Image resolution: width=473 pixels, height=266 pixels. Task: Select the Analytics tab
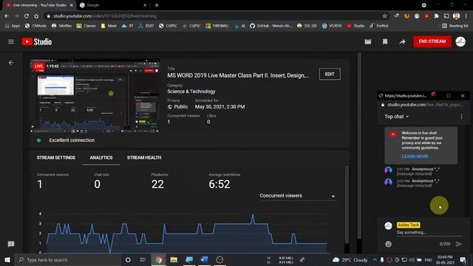click(x=101, y=157)
